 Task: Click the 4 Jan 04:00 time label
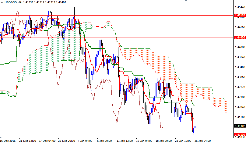point(85,141)
